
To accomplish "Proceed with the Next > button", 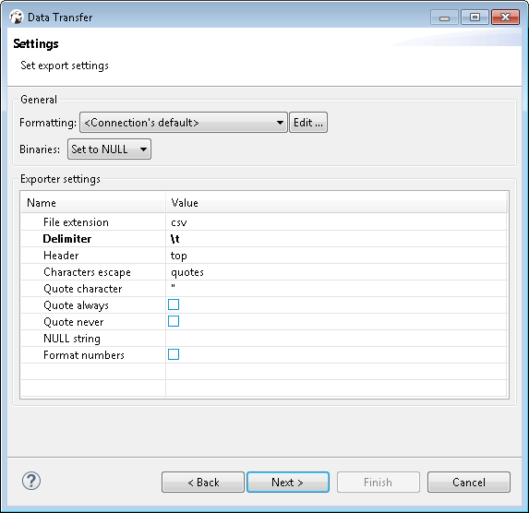I will [288, 483].
